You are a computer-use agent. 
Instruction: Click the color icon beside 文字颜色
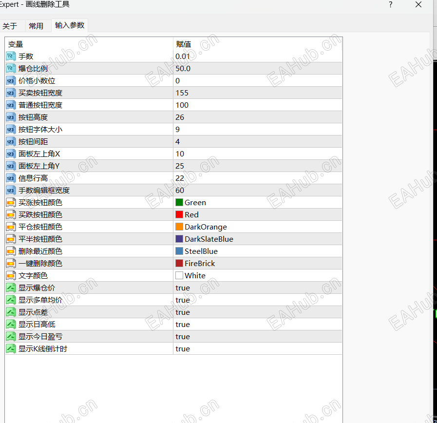[x=11, y=275]
